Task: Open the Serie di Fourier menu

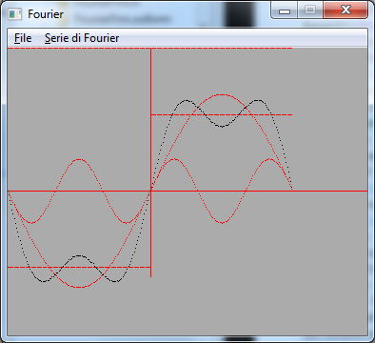Action: [82, 38]
